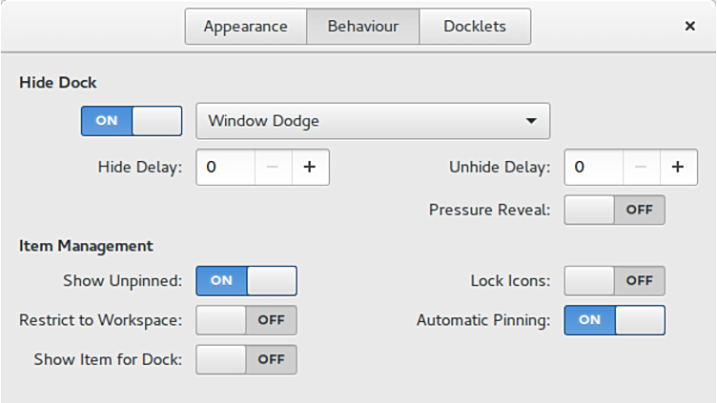The height and width of the screenshot is (403, 717).
Task: Click the Unhide Delay value field
Action: [593, 167]
